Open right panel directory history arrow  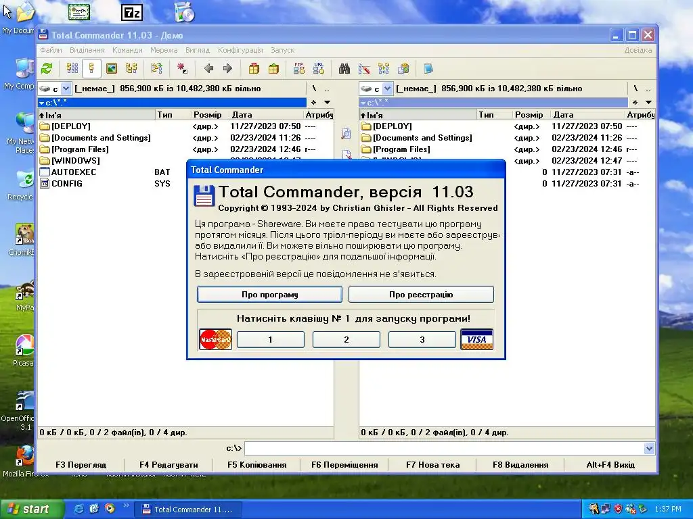[648, 103]
